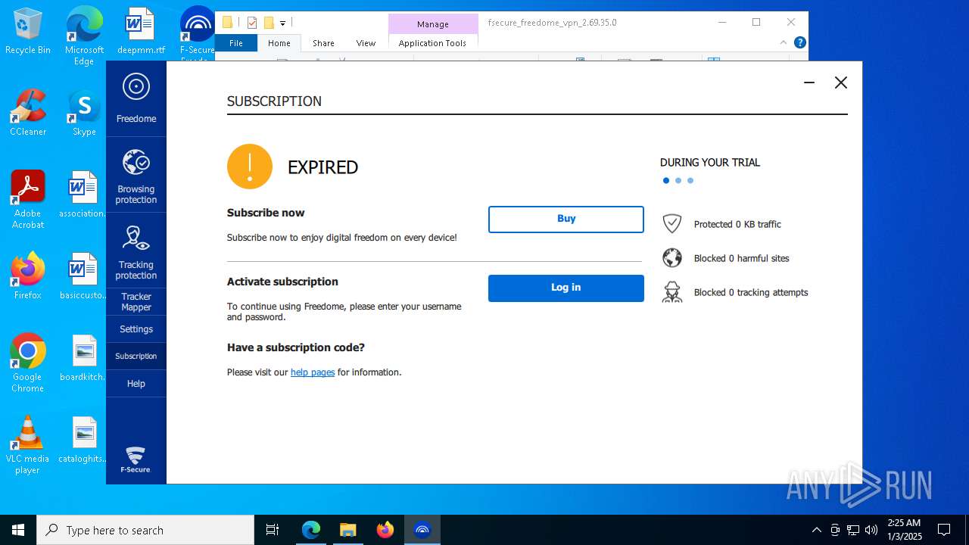The image size is (969, 545).
Task: Open Recycle Bin desktop icon
Action: pyautogui.click(x=28, y=31)
